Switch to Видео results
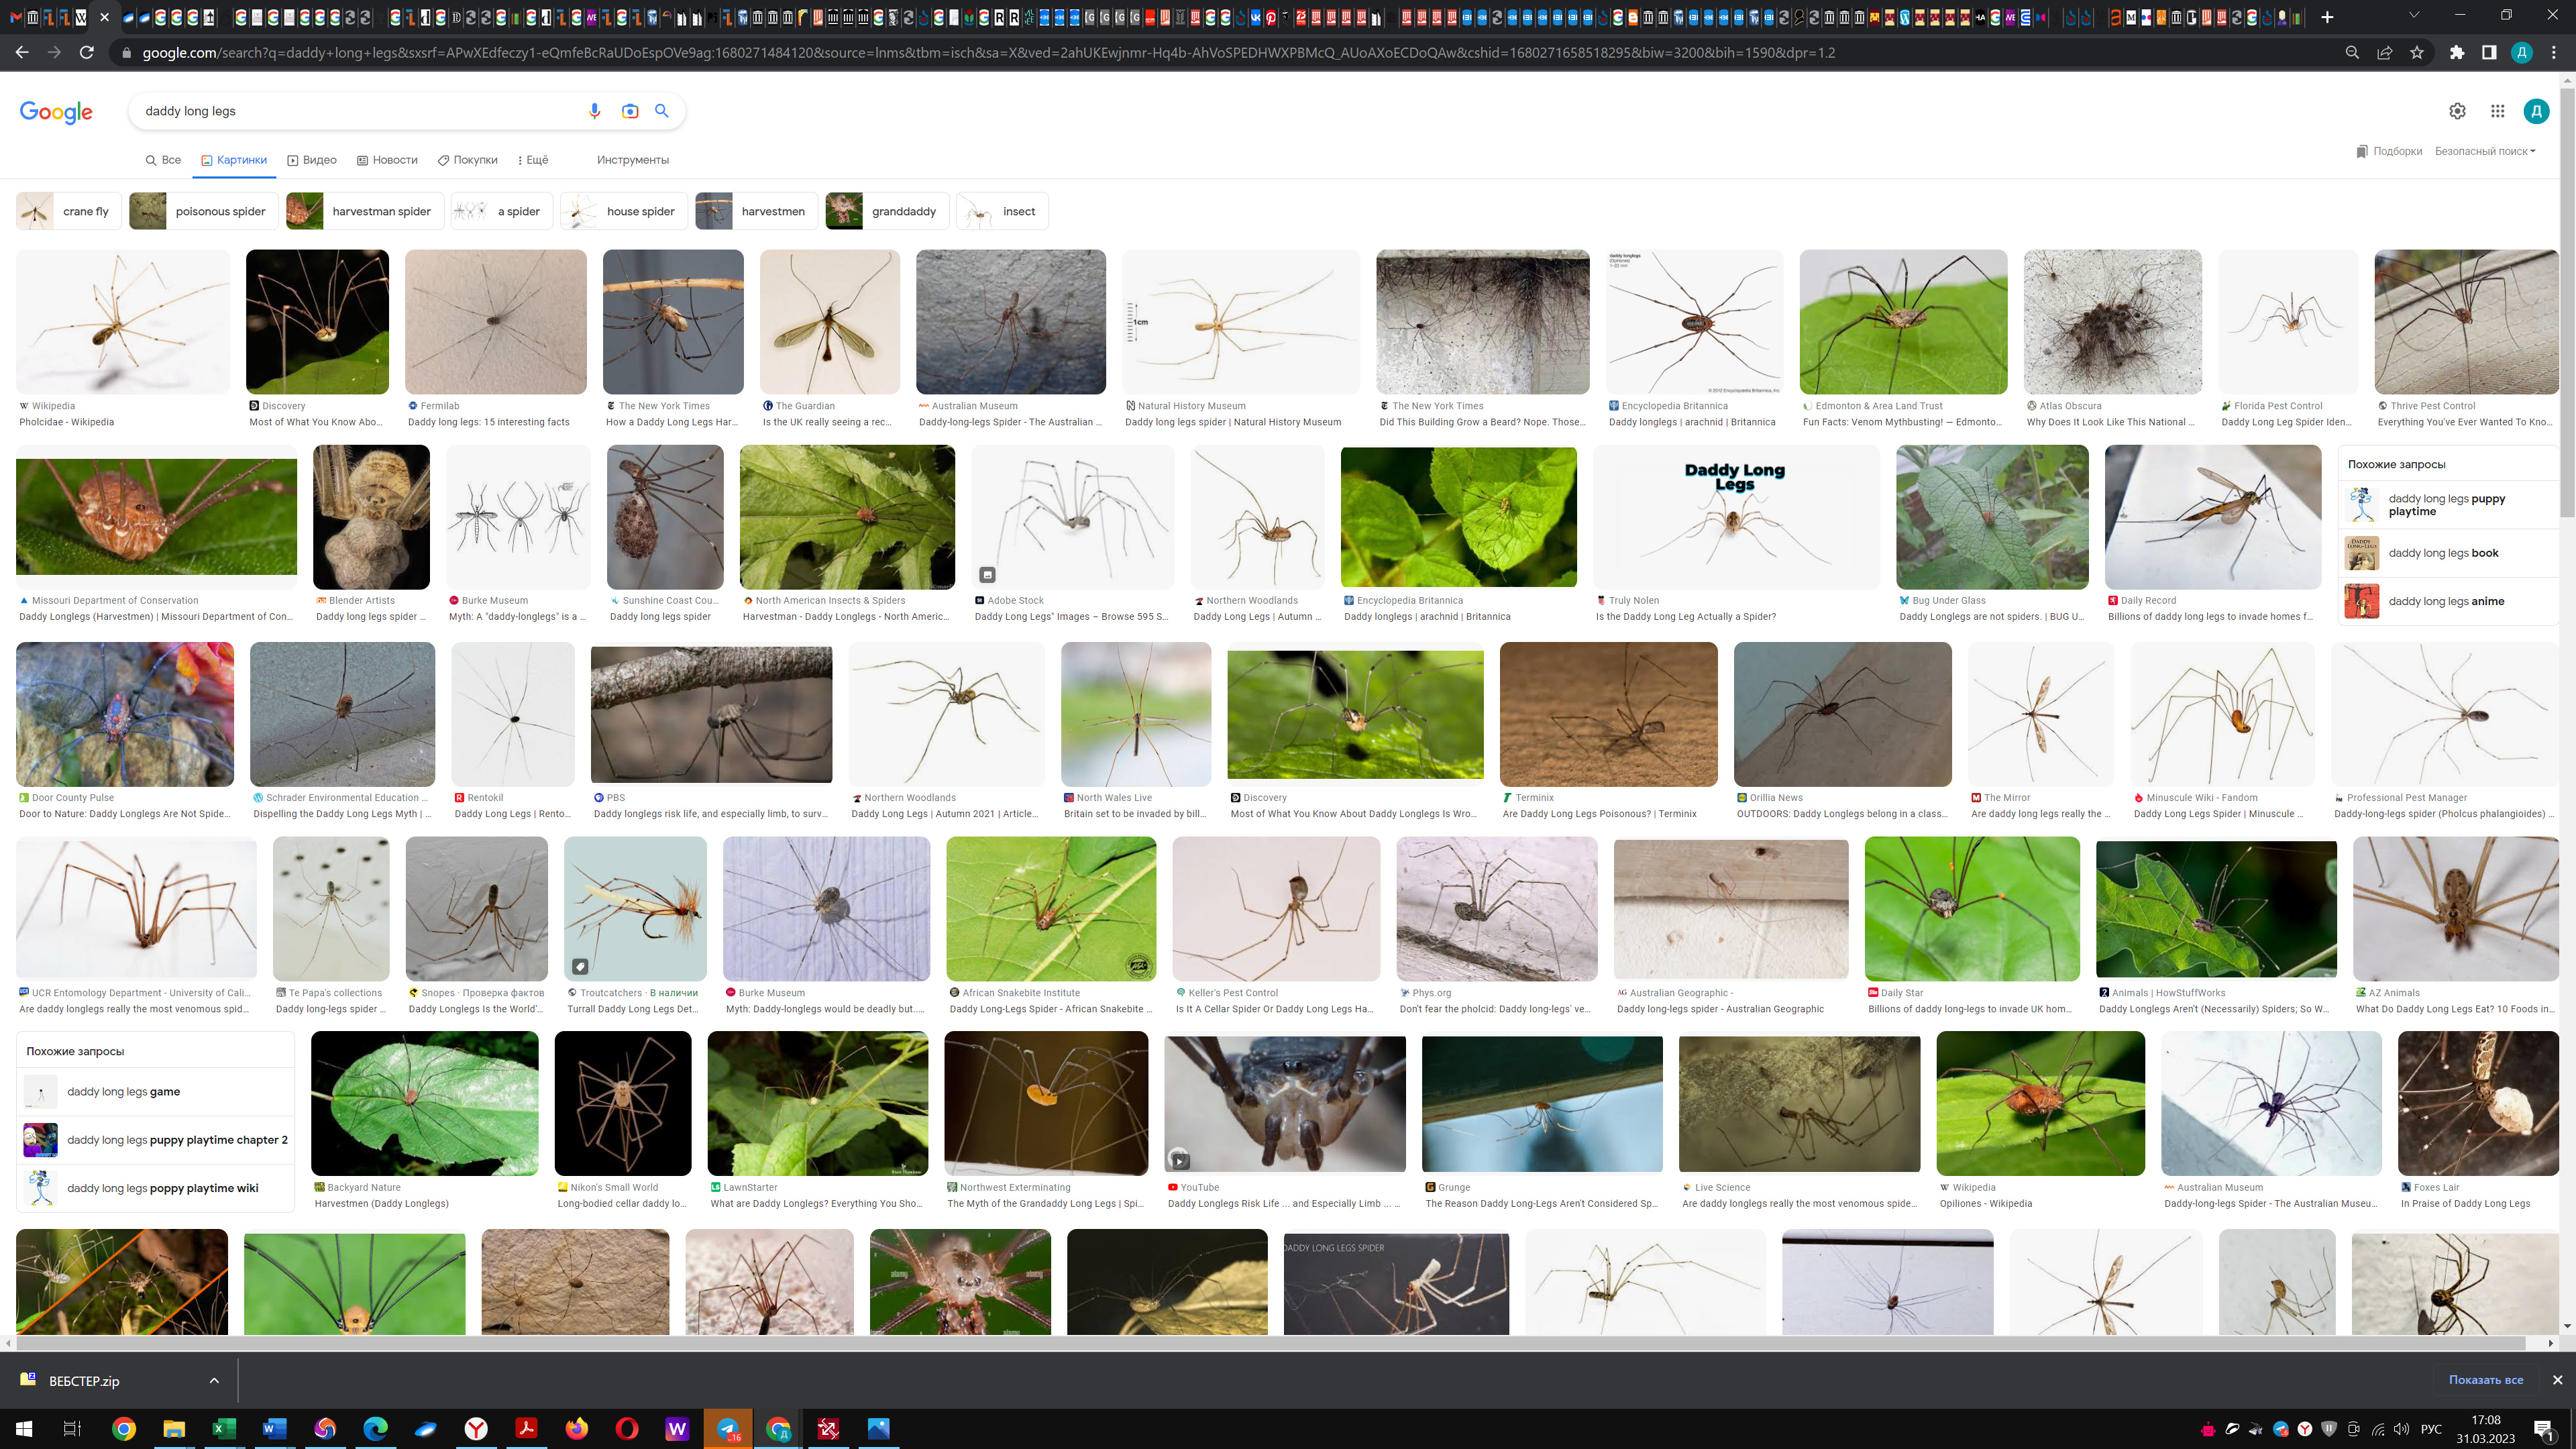The height and width of the screenshot is (1449, 2576). (312, 160)
